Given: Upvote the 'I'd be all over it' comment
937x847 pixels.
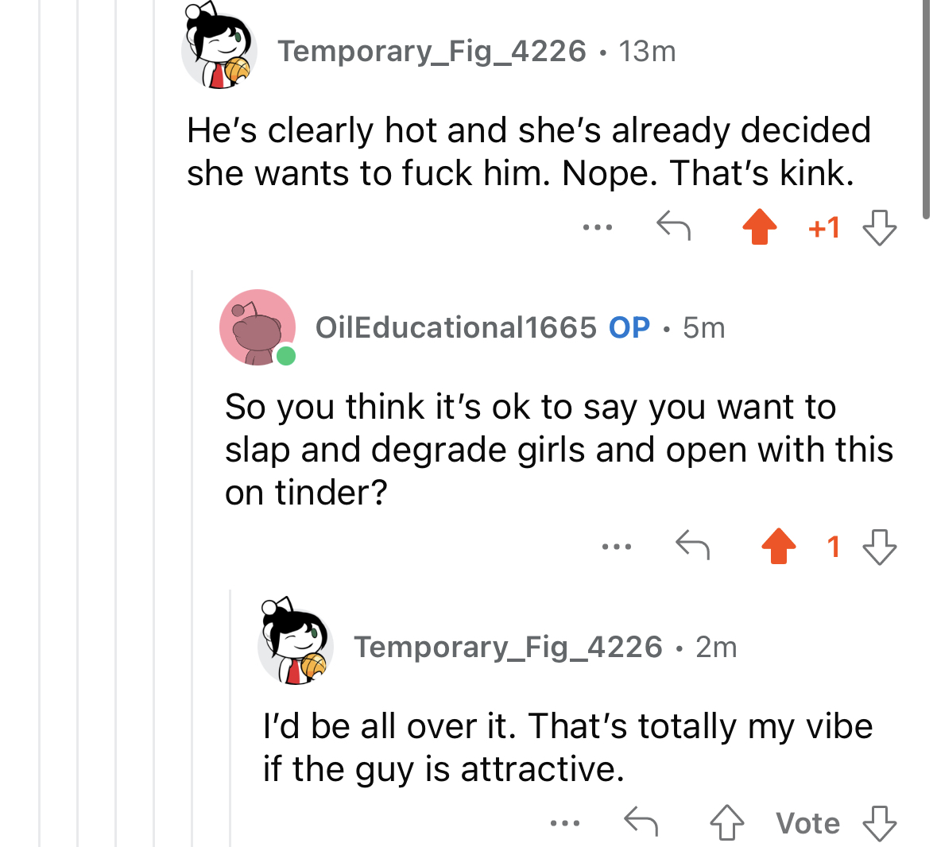Looking at the screenshot, I should pos(727,823).
